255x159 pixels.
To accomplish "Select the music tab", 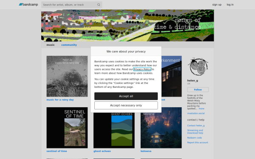I will (51, 45).
